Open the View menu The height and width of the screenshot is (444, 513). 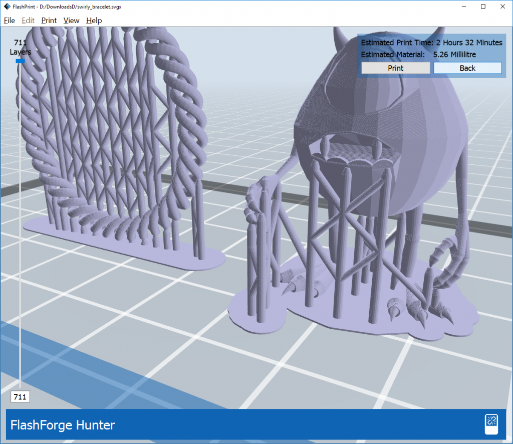click(71, 21)
